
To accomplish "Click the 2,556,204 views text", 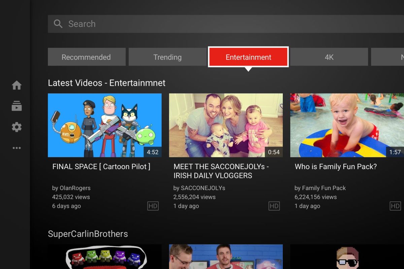I will (194, 197).
